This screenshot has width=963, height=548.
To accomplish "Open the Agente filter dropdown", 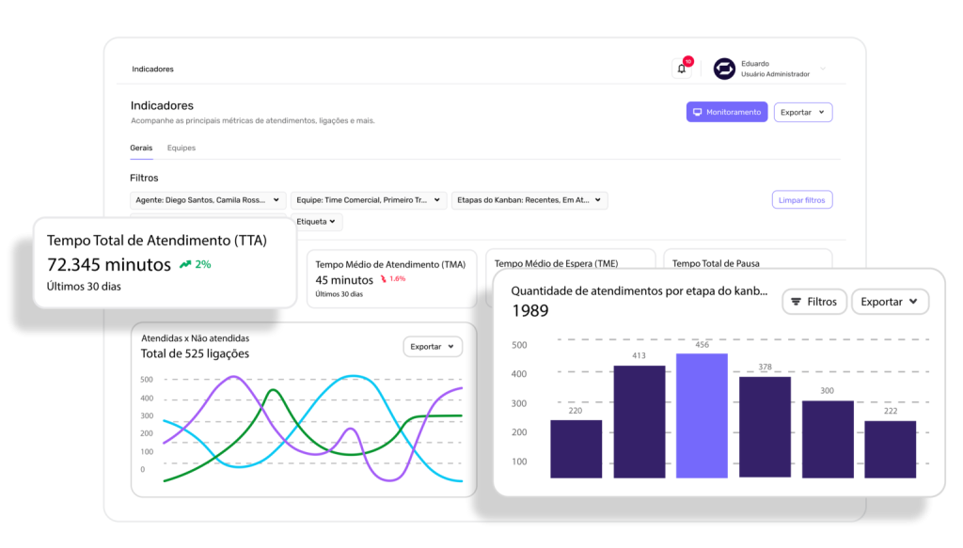I will point(208,200).
